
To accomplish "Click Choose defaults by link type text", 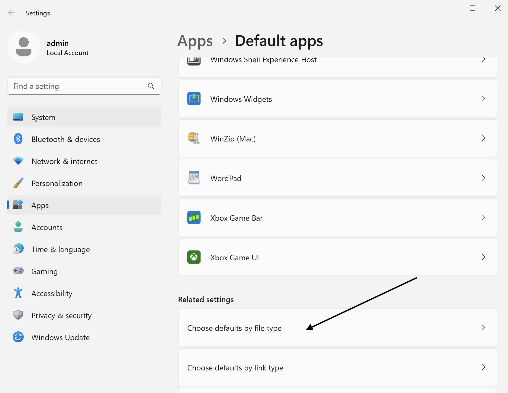I will coord(235,368).
